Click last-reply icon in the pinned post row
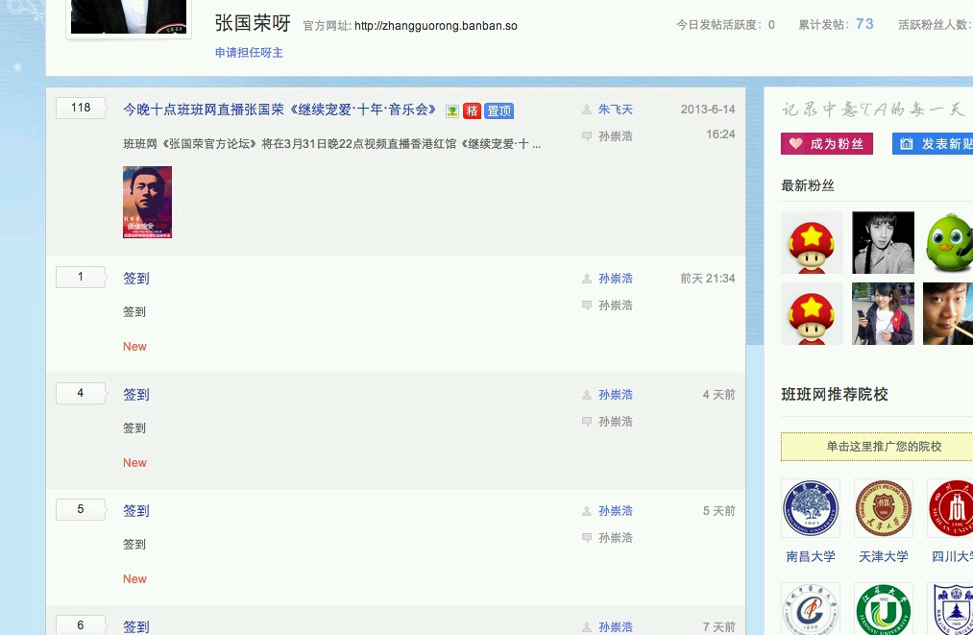The image size is (973, 635). (x=587, y=136)
